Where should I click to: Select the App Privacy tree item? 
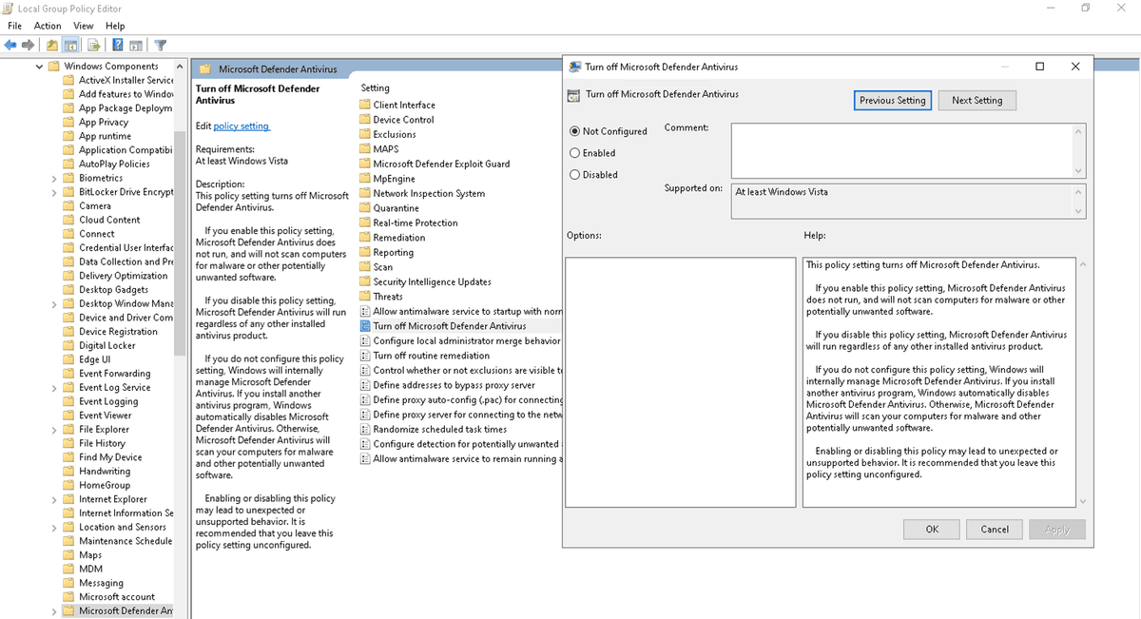tap(104, 122)
